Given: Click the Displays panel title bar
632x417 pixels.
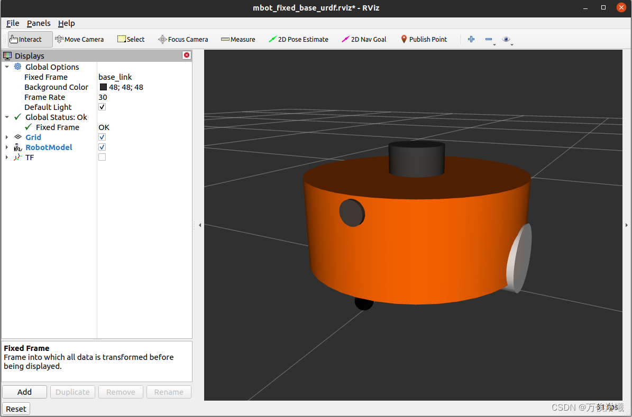Looking at the screenshot, I should click(97, 55).
